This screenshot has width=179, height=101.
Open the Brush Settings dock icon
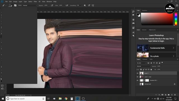tap(133, 28)
